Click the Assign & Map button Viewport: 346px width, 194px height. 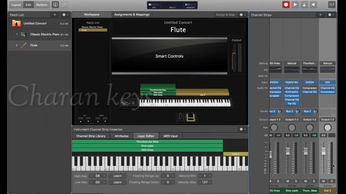click(x=225, y=15)
